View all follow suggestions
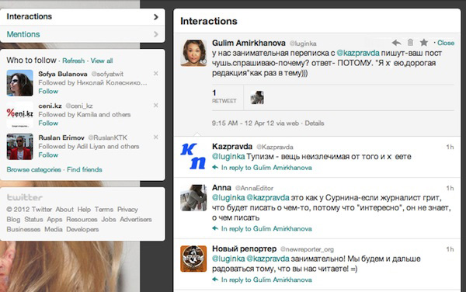This screenshot has height=292, width=466. click(102, 61)
